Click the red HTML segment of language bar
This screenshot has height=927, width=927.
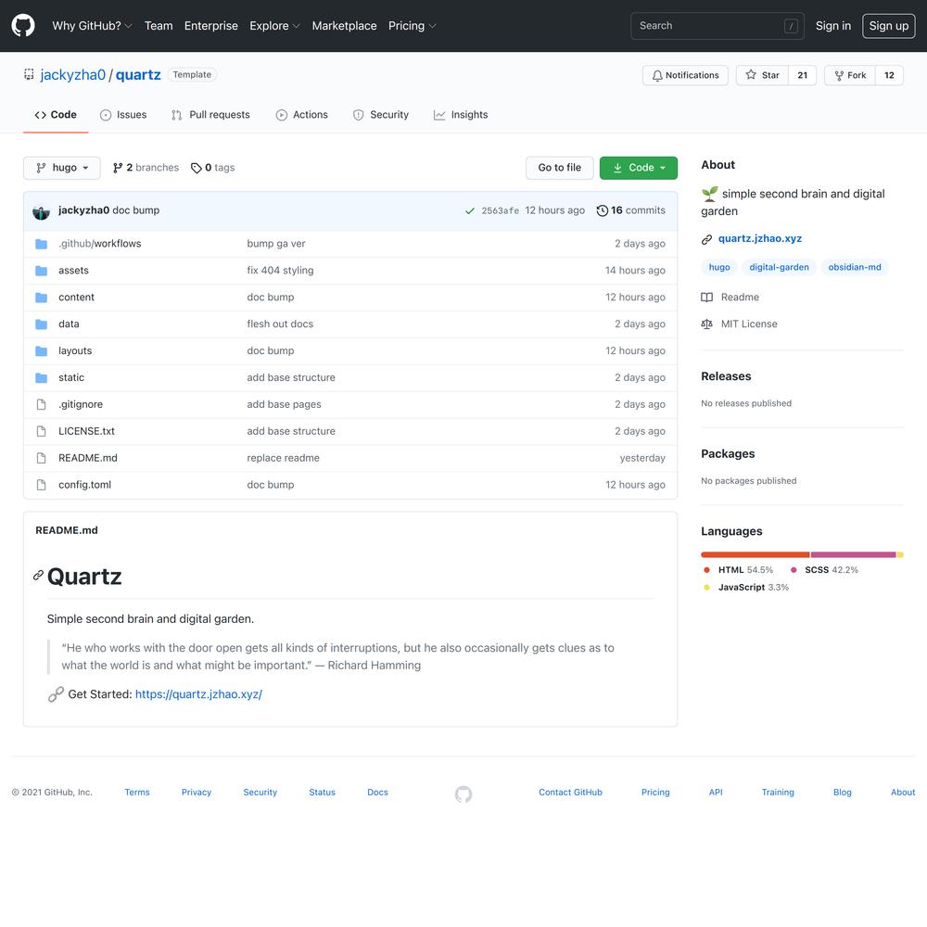(x=755, y=554)
